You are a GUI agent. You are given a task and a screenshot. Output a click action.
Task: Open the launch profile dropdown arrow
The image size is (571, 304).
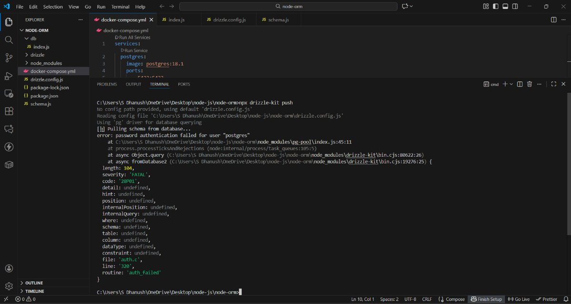click(x=511, y=84)
